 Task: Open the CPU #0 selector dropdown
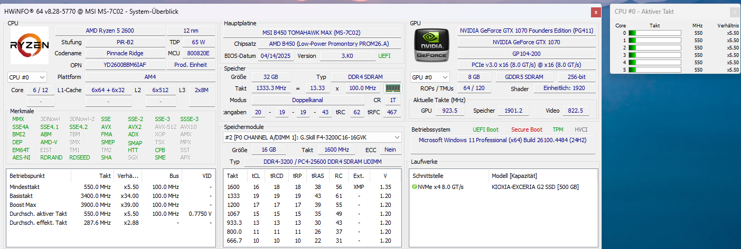(27, 77)
